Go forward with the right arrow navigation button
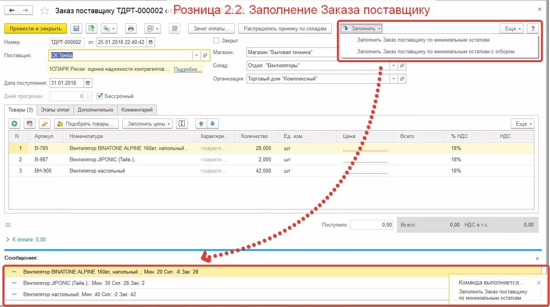This screenshot has height=307, width=550. tap(26, 10)
